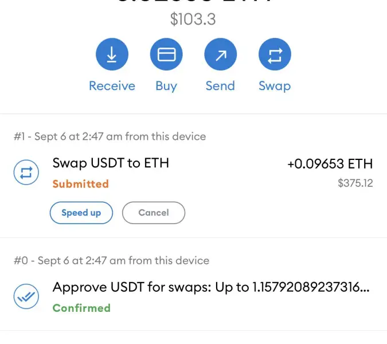Click the +0.09653 ETH amount
387x344 pixels.
click(x=330, y=164)
